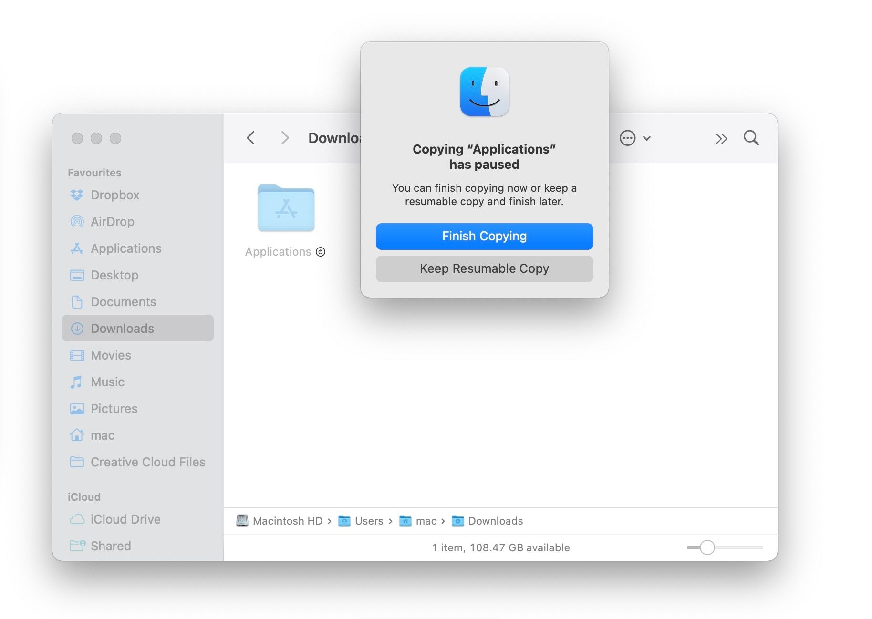Show more toolbar items via double chevron
This screenshot has height=619, width=872.
coord(721,139)
